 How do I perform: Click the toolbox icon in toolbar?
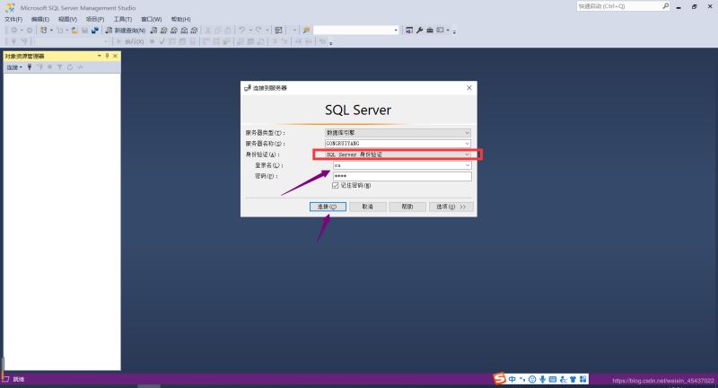click(x=430, y=31)
